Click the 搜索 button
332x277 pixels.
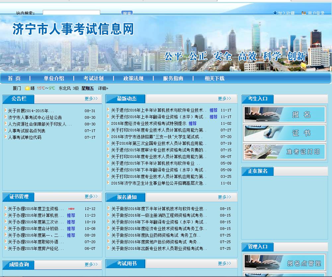[127, 13]
